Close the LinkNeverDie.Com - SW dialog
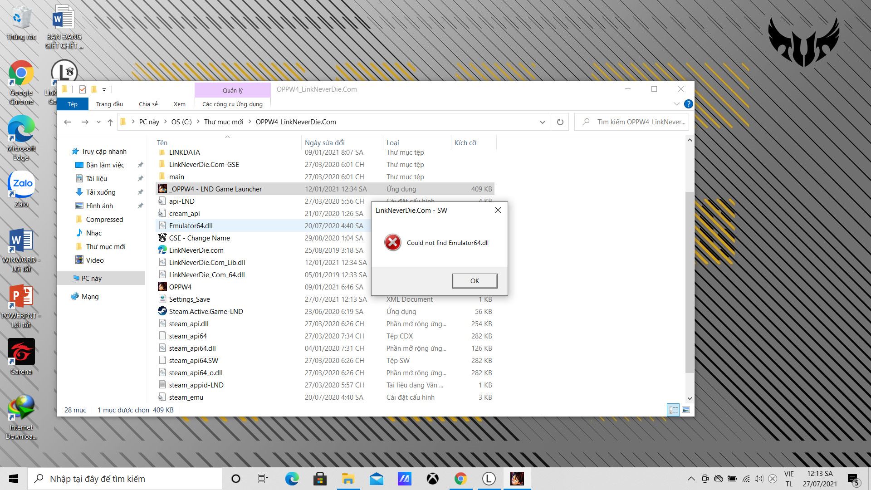 (498, 210)
